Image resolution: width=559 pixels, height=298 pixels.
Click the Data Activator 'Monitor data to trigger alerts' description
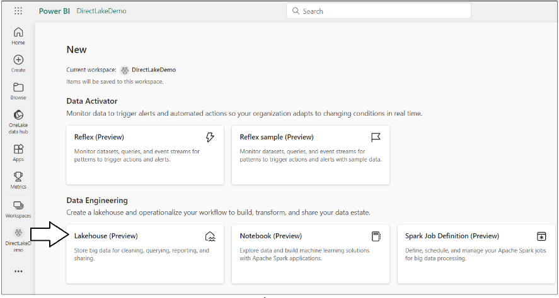[x=244, y=114]
